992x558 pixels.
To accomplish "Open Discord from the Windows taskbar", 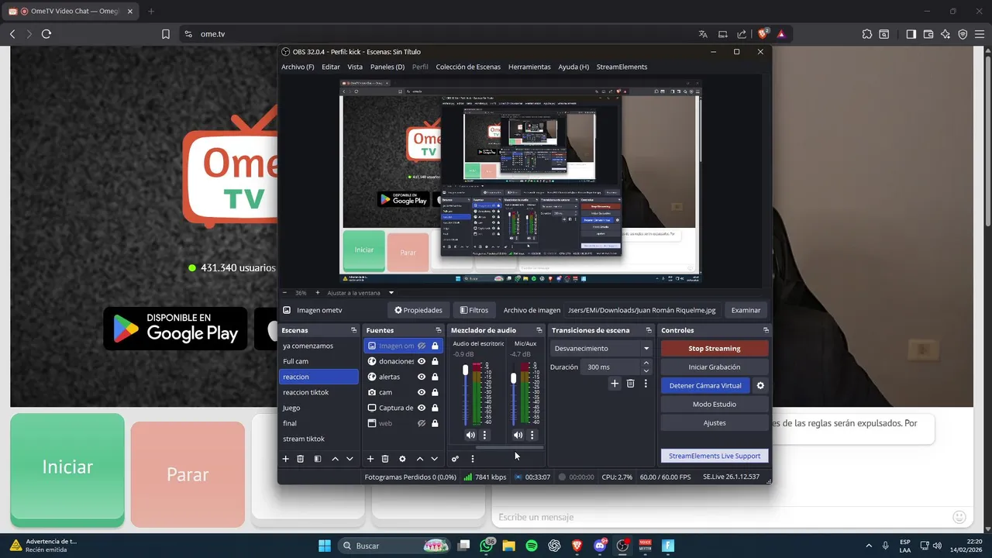I will point(600,546).
